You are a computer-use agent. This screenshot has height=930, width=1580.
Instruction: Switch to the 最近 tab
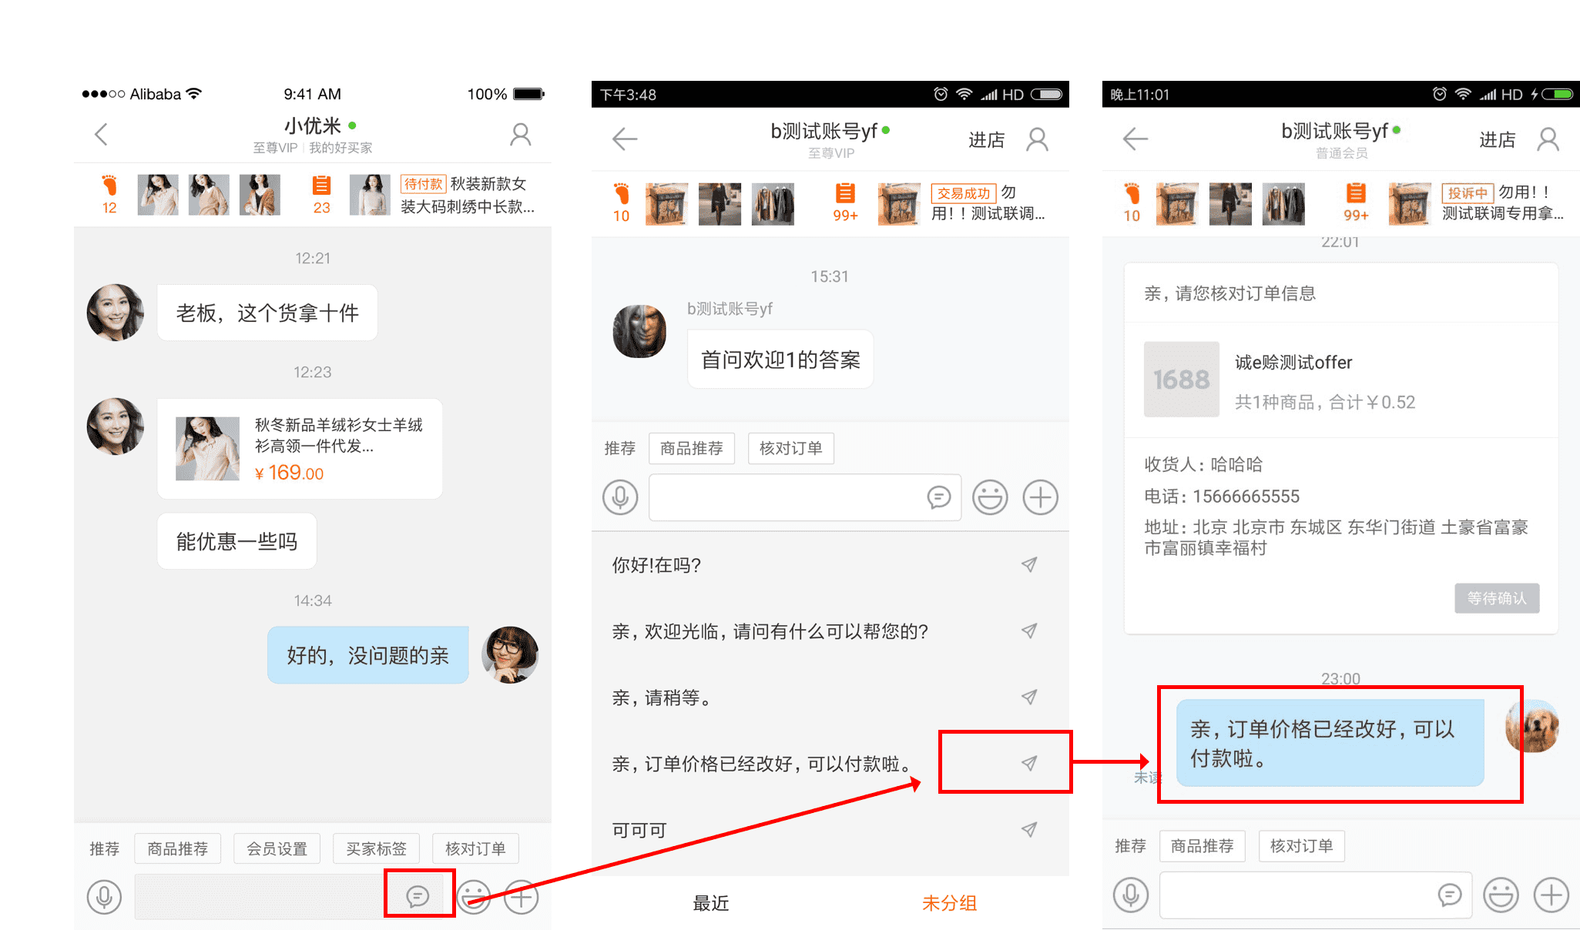click(710, 903)
